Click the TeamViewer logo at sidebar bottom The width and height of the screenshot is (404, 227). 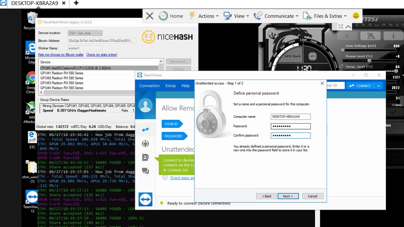click(146, 199)
